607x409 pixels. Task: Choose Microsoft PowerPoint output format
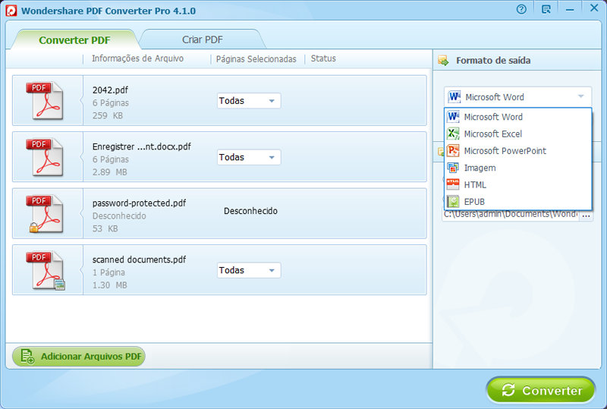point(505,150)
